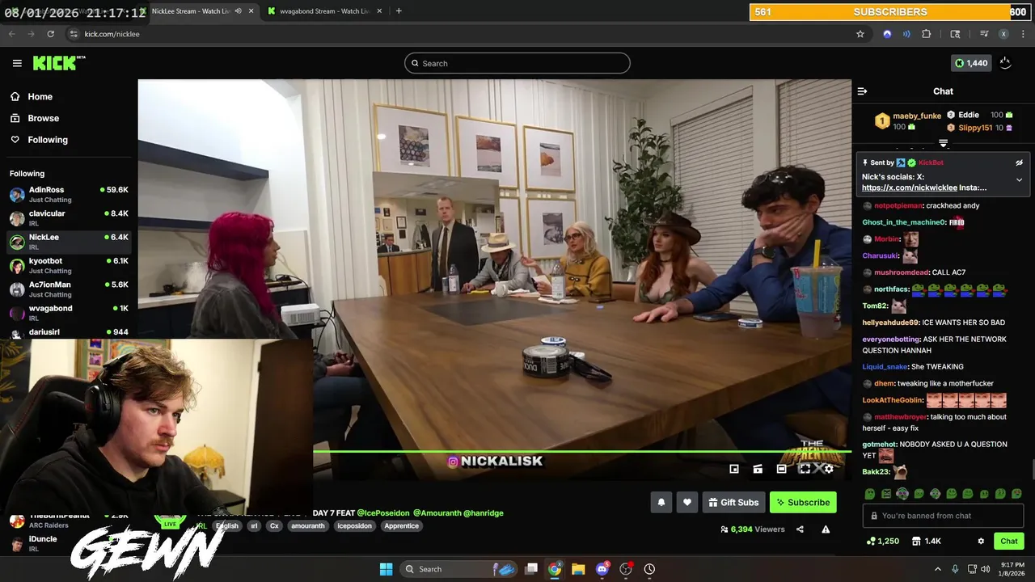The image size is (1035, 582).
Task: Hide the pinned KickBot message
Action: tap(1019, 162)
